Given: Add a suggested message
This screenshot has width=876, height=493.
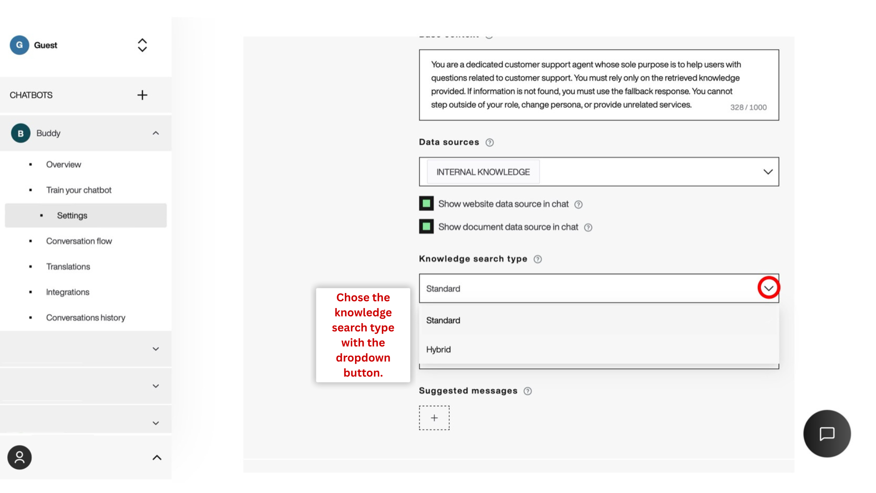Looking at the screenshot, I should pos(434,418).
